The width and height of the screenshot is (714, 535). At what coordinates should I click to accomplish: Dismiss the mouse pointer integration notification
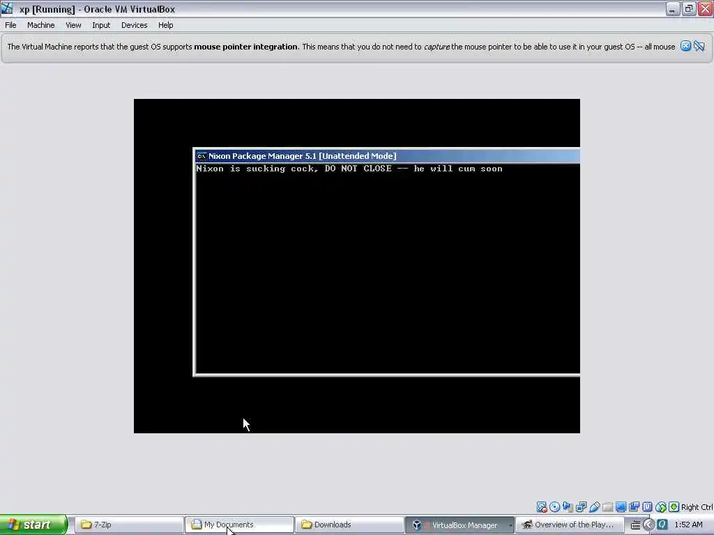[685, 46]
